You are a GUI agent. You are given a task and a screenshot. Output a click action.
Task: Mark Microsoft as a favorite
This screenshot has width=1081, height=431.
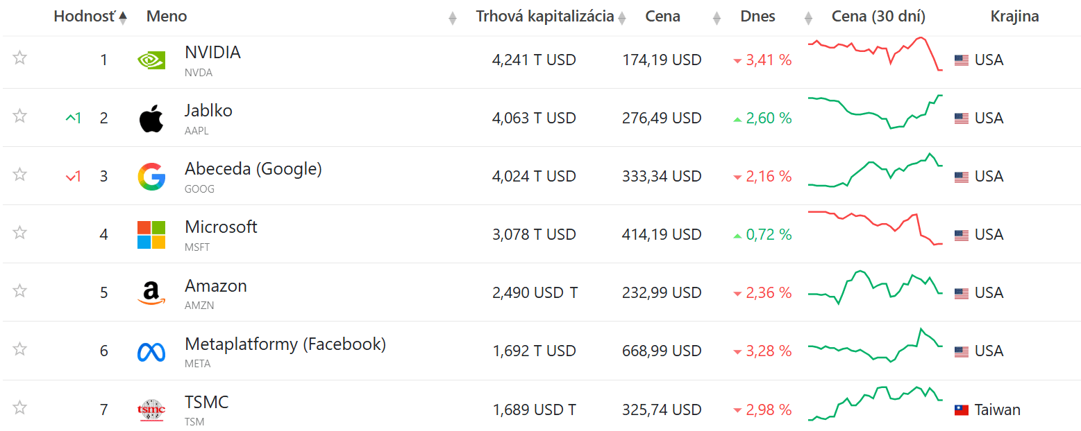click(19, 232)
